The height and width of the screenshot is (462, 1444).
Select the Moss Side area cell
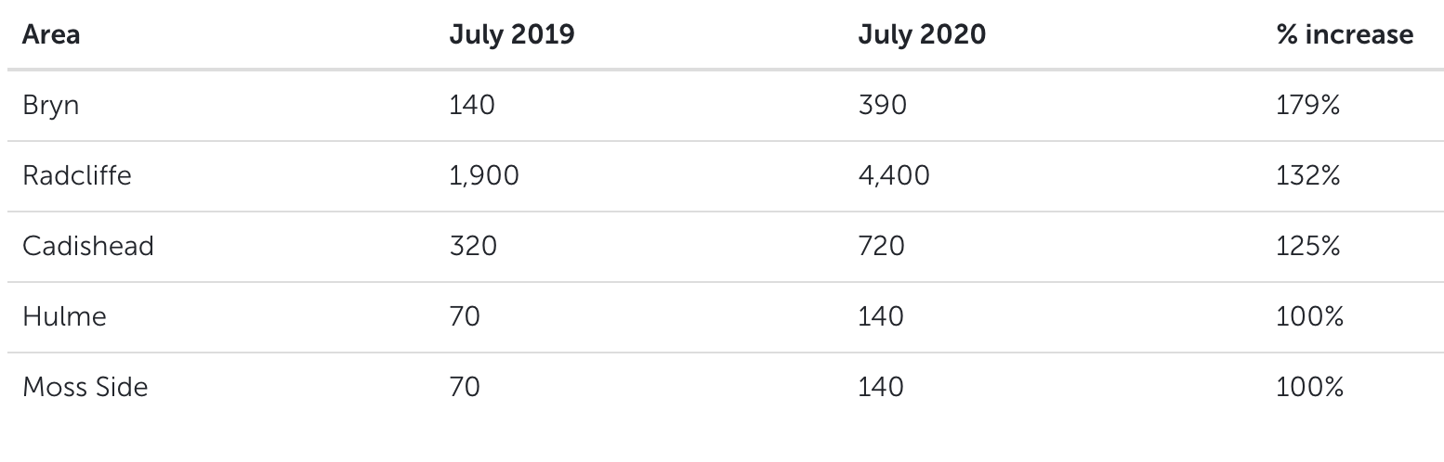pyautogui.click(x=85, y=387)
